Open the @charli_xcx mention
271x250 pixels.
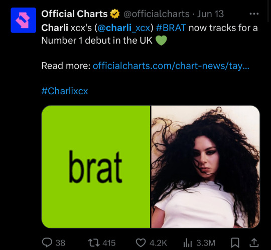tap(124, 28)
